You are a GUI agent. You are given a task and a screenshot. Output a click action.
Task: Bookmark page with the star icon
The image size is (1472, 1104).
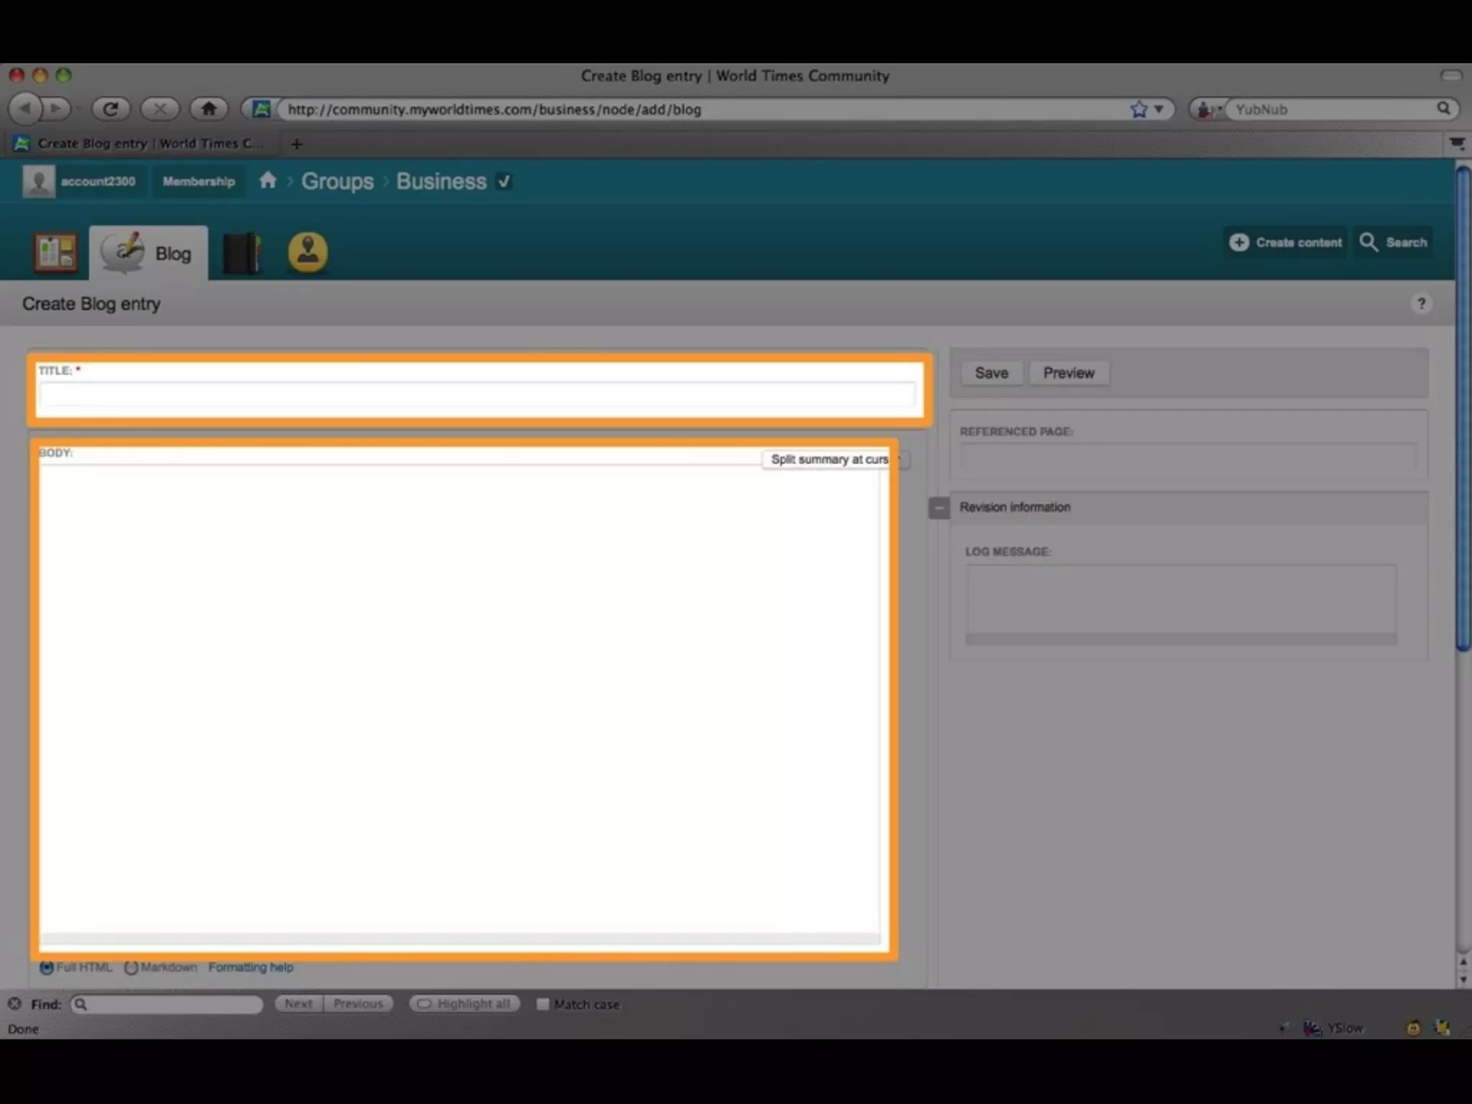tap(1138, 109)
